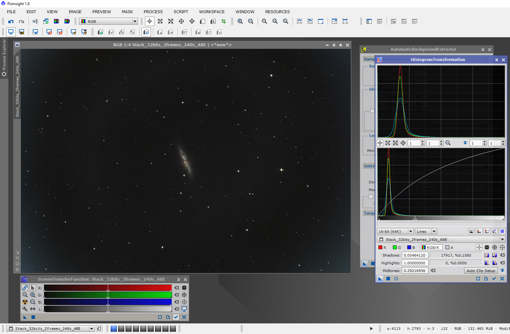510x334 pixels.
Task: Click HistogramTransformation reset icon at bottom right
Action: tap(502, 279)
